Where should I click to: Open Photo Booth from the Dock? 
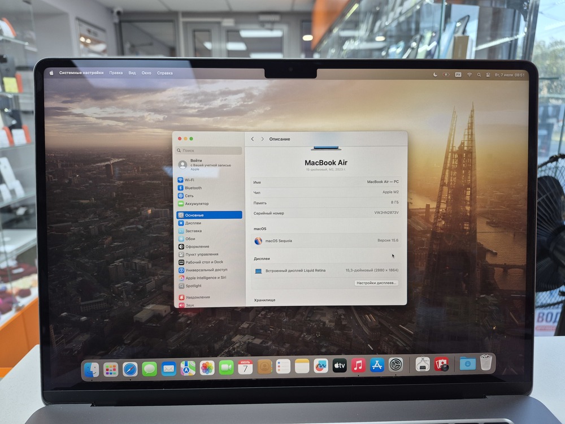tap(441, 364)
